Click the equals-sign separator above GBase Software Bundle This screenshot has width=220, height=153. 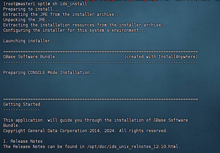point(100,51)
